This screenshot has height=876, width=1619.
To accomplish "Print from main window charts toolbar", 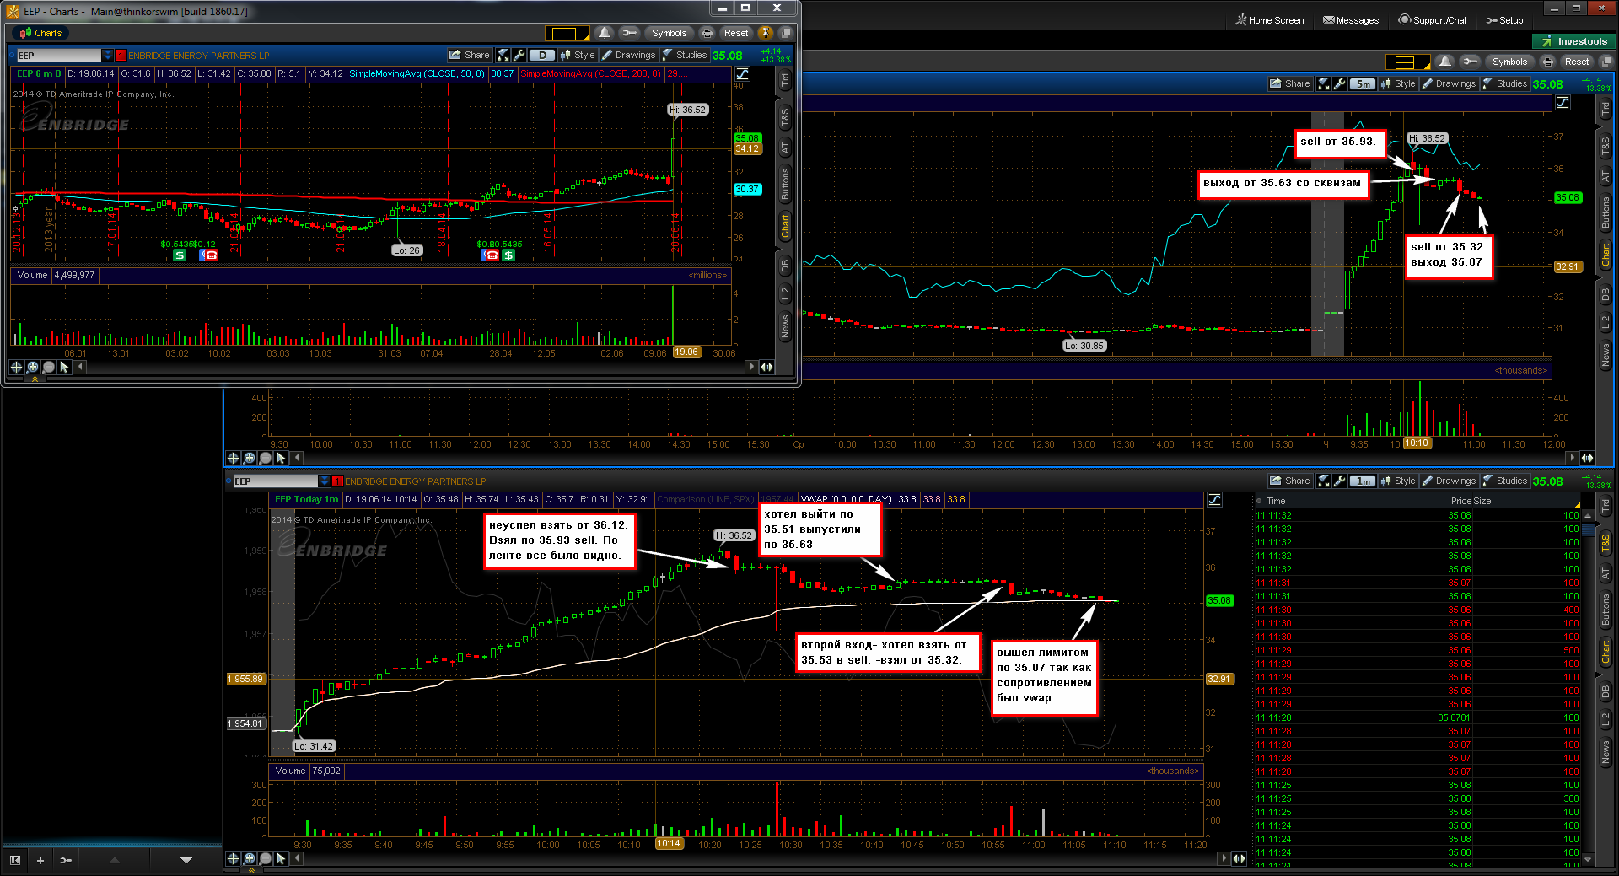I will [x=1547, y=62].
